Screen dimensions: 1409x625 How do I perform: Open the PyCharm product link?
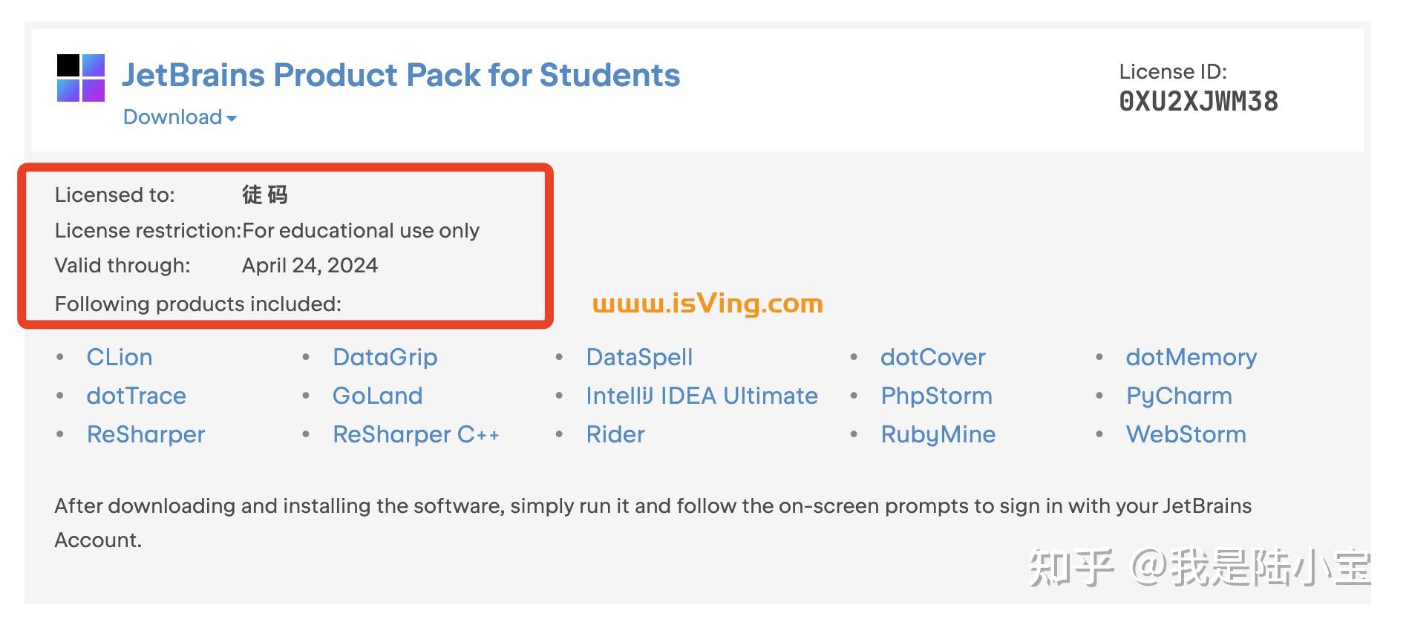[1179, 396]
